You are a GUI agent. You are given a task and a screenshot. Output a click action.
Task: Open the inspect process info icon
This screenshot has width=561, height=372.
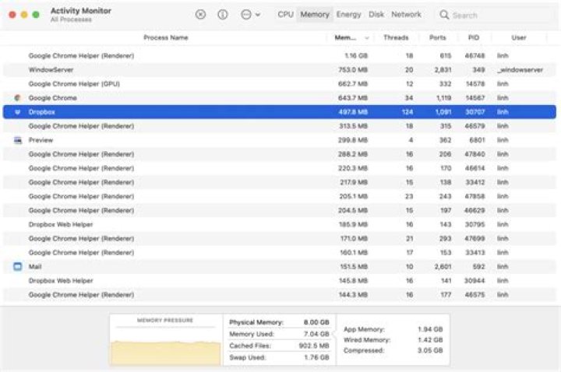coord(223,15)
